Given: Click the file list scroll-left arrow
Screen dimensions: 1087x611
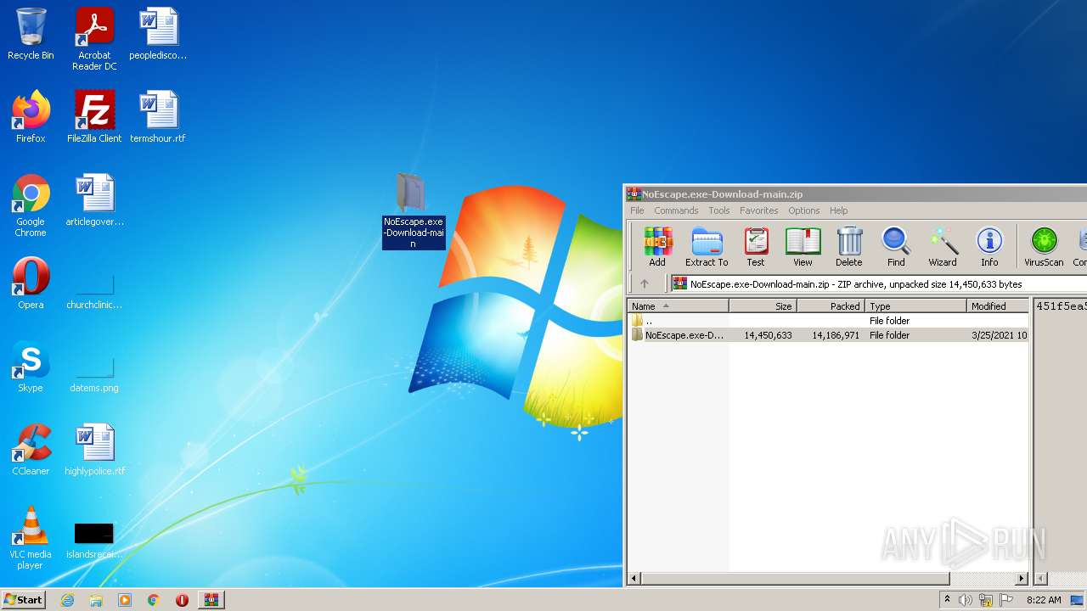Looking at the screenshot, I should tap(634, 579).
